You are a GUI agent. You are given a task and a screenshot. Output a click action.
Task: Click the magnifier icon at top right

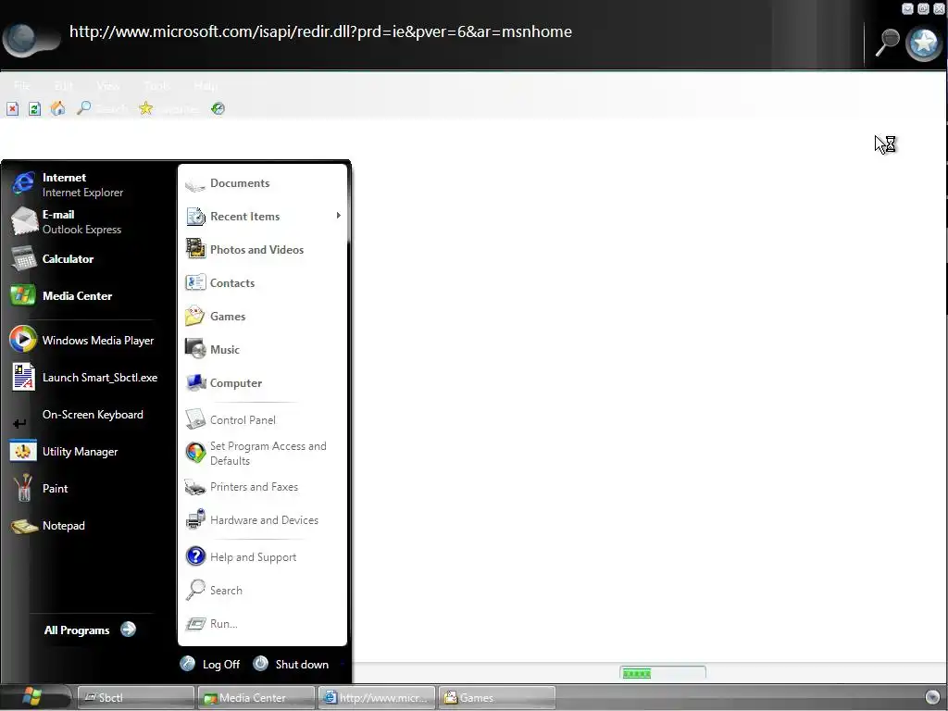(x=887, y=43)
